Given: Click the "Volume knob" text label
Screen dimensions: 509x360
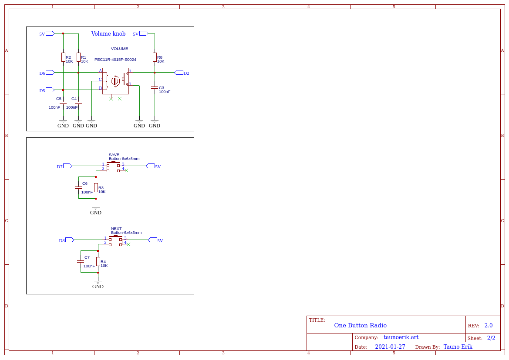Looking at the screenshot, I should click(108, 34).
